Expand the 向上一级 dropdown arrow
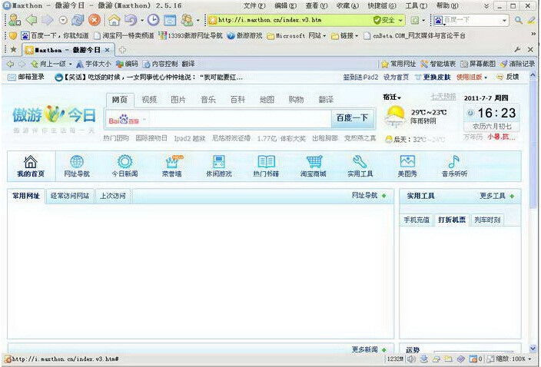541x367 pixels. (x=70, y=64)
